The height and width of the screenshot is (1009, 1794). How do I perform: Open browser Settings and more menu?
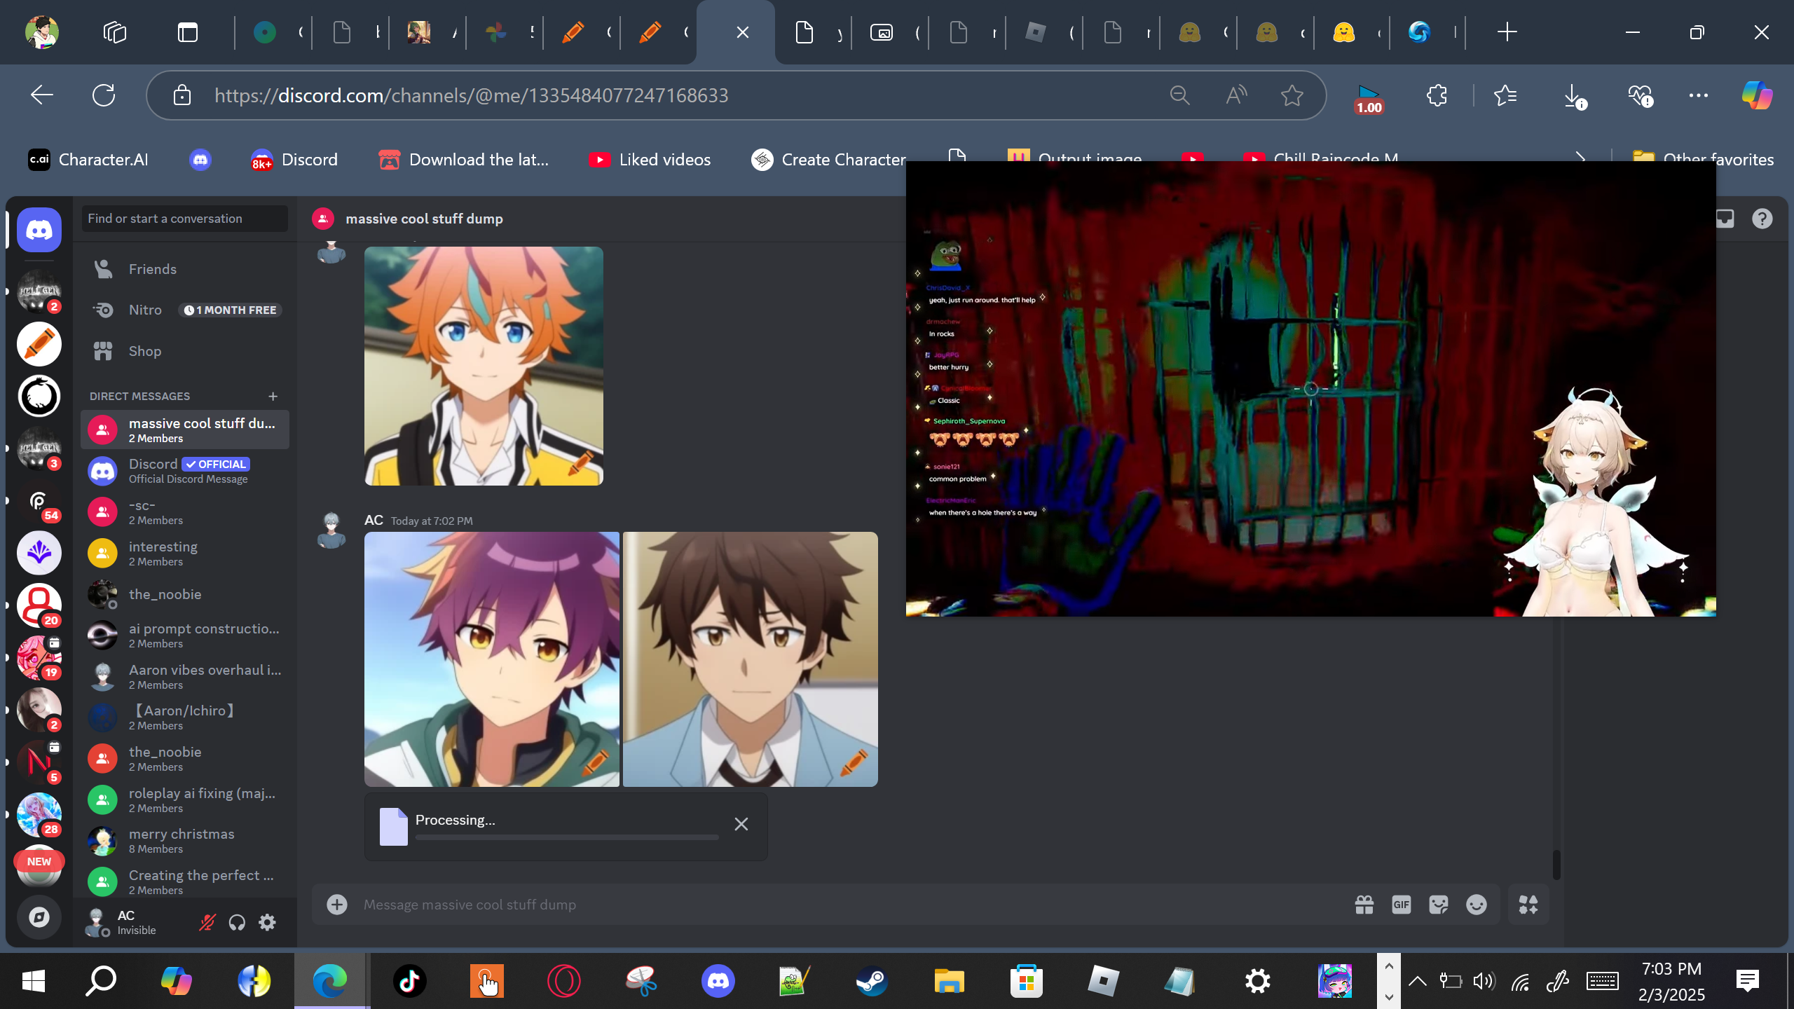pos(1699,95)
